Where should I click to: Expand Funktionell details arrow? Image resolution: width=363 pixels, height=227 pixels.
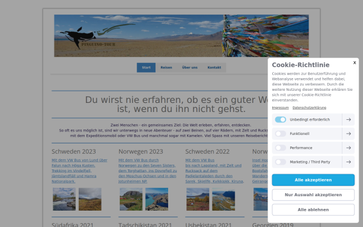click(x=348, y=134)
